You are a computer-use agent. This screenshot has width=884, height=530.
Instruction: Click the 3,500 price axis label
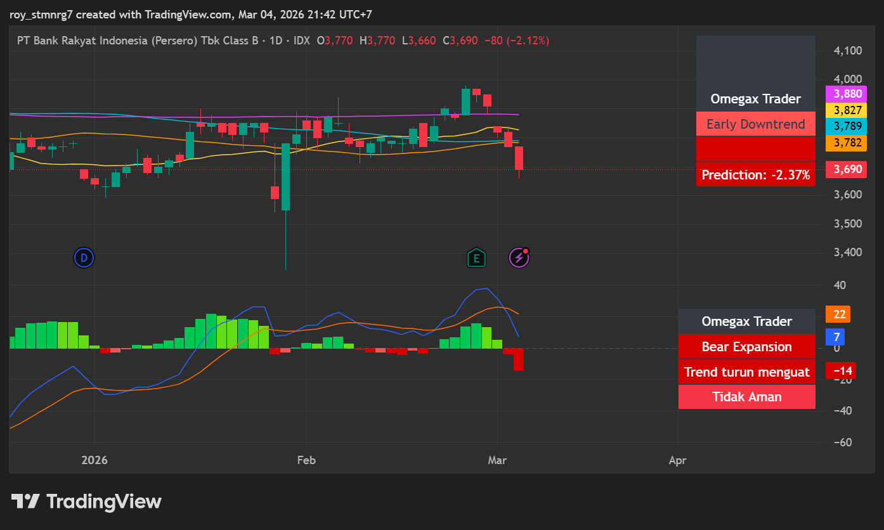[848, 224]
